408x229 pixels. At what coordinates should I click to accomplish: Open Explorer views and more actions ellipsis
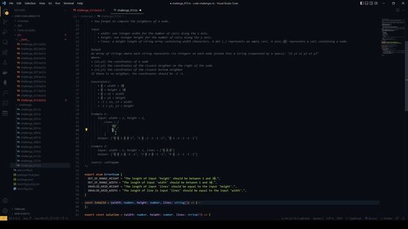click(x=65, y=10)
